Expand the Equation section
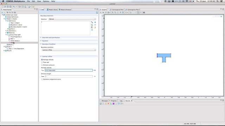 pyautogui.click(x=41, y=41)
